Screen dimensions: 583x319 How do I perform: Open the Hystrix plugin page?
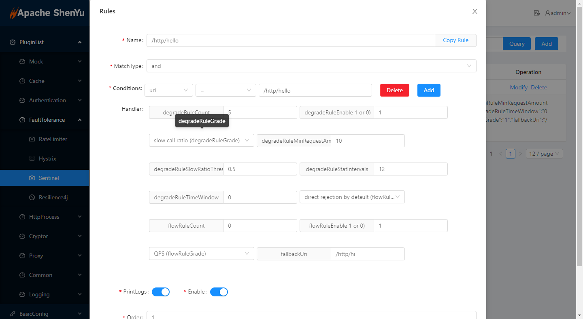click(45, 158)
